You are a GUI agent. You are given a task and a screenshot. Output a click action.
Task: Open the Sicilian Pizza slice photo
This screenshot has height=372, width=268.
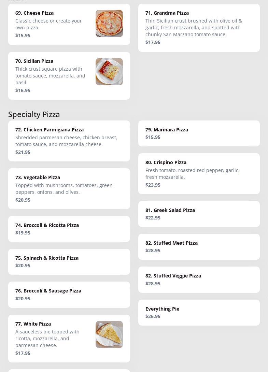coord(109,72)
